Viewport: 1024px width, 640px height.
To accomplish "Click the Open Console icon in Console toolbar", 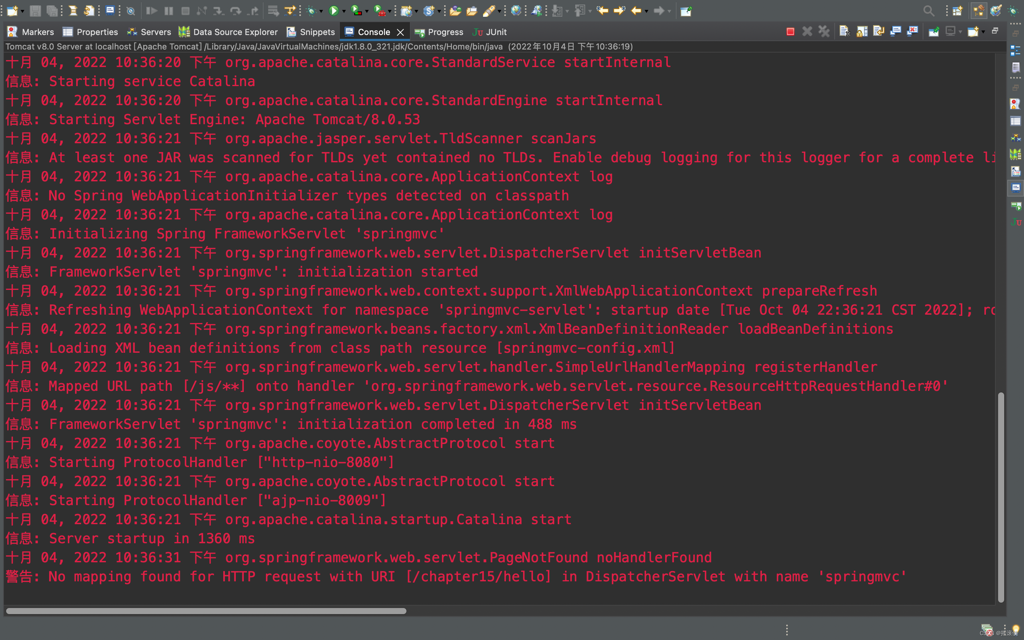I will 973,32.
